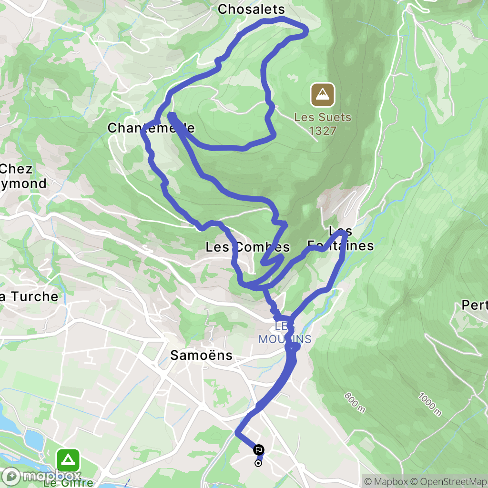Image resolution: width=488 pixels, height=488 pixels.
Task: Click the Chez Raymond place label
Action: [x=23, y=176]
